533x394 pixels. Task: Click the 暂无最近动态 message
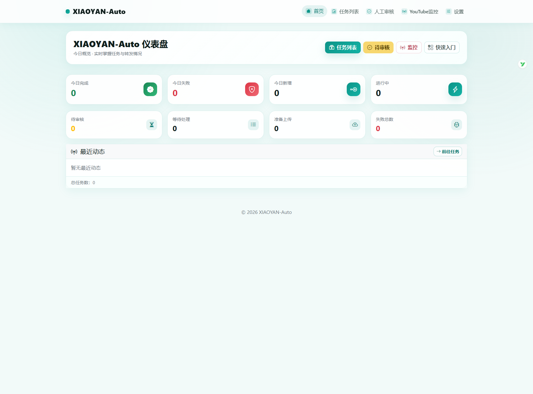[x=86, y=168]
